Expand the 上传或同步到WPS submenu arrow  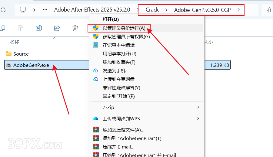coord(198,118)
